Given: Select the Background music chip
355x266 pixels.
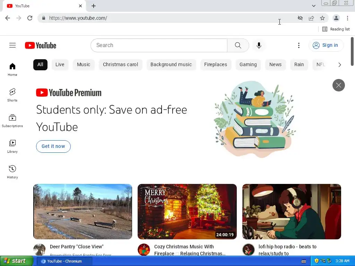Looking at the screenshot, I should pos(171,65).
